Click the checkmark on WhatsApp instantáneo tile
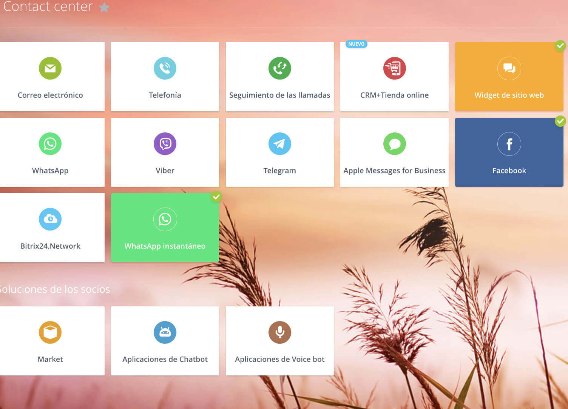568x409 pixels. coord(216,197)
